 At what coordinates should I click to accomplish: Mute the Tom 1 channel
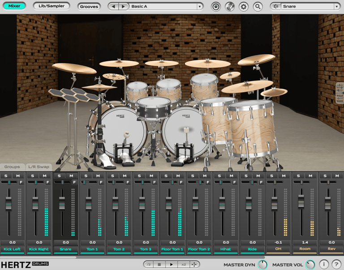click(x=98, y=176)
